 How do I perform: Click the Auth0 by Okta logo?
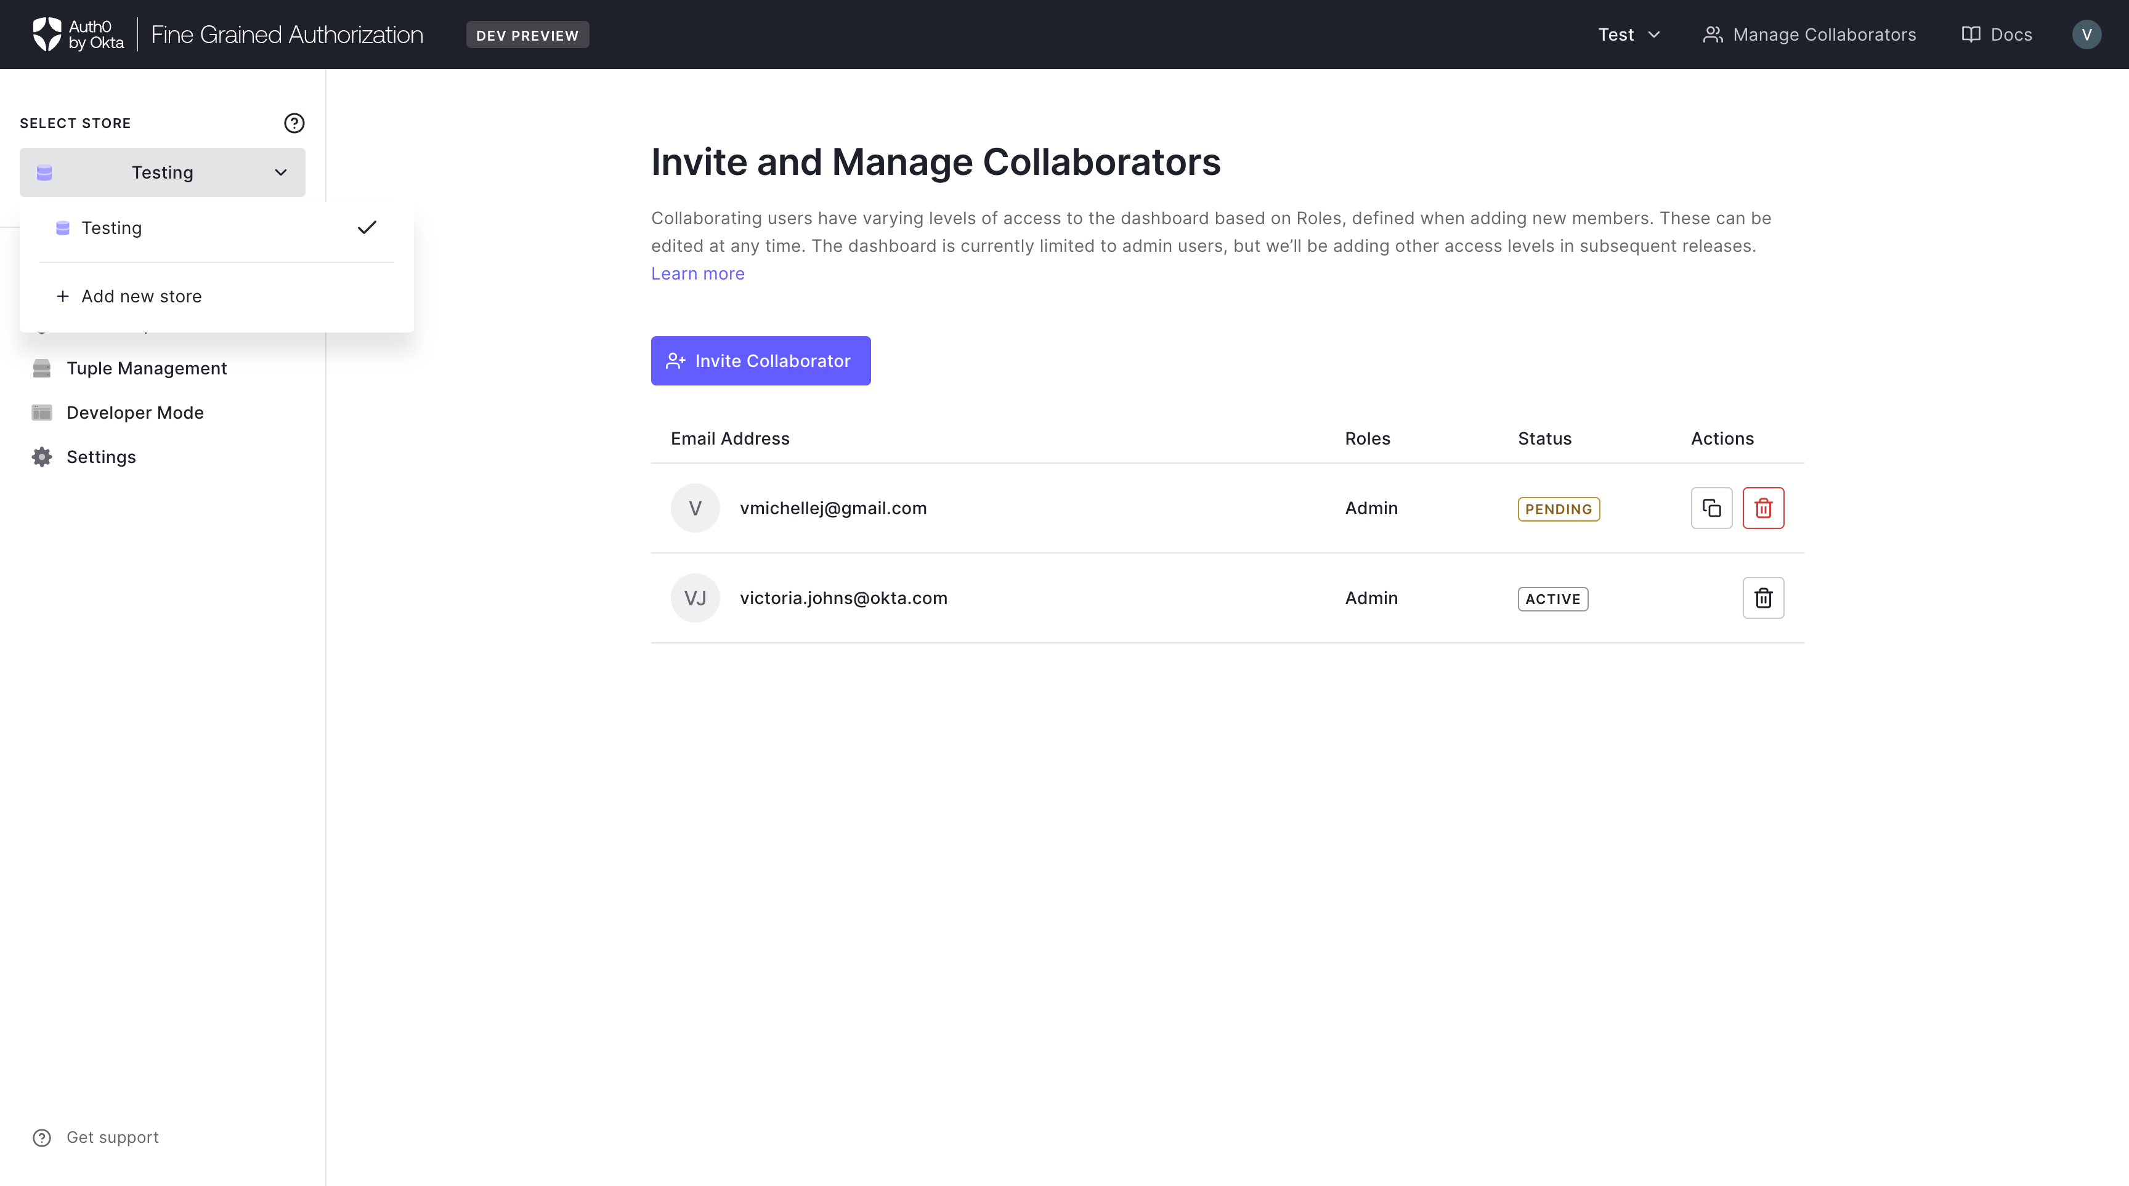pos(78,34)
